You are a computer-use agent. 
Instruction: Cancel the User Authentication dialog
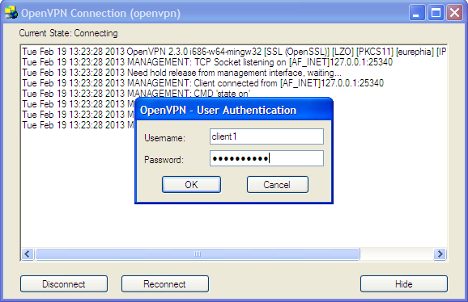click(277, 184)
